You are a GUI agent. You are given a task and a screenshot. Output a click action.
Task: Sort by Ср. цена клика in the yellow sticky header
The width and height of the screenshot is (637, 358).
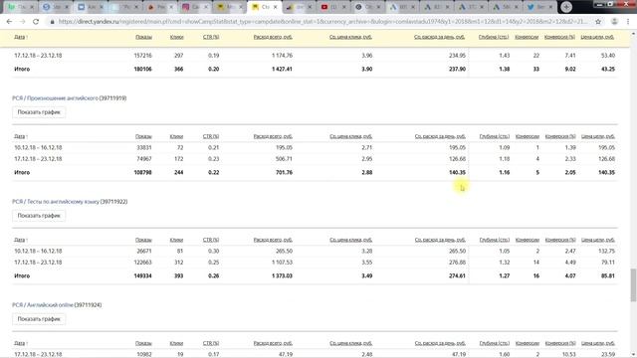coord(350,37)
